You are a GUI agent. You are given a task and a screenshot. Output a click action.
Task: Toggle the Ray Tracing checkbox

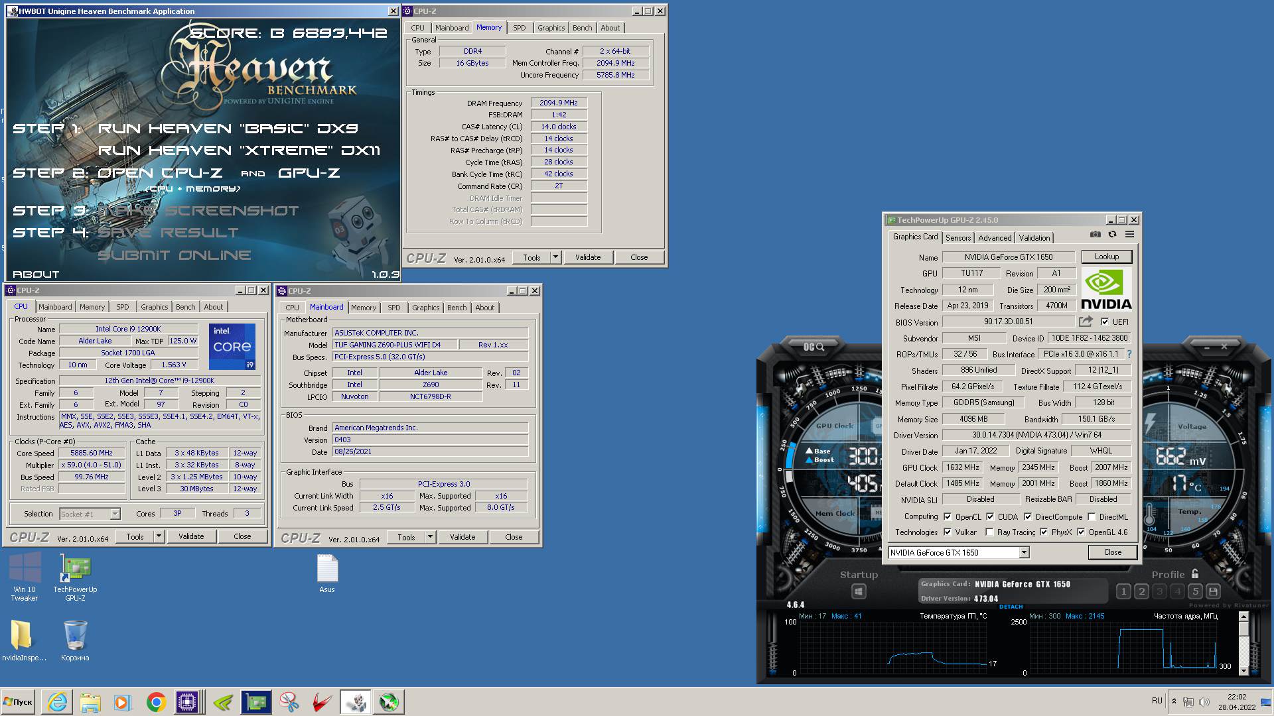point(989,532)
